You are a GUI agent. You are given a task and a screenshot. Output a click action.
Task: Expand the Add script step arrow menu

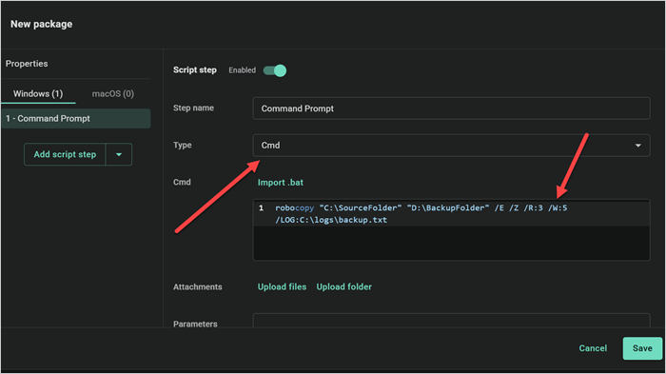point(119,154)
